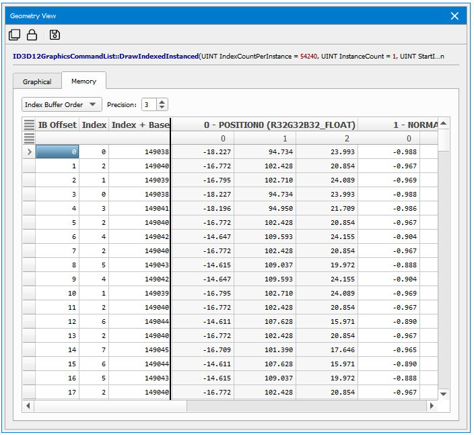Decrease Precision with the down arrow
Image resolution: width=474 pixels, height=435 pixels.
162,108
